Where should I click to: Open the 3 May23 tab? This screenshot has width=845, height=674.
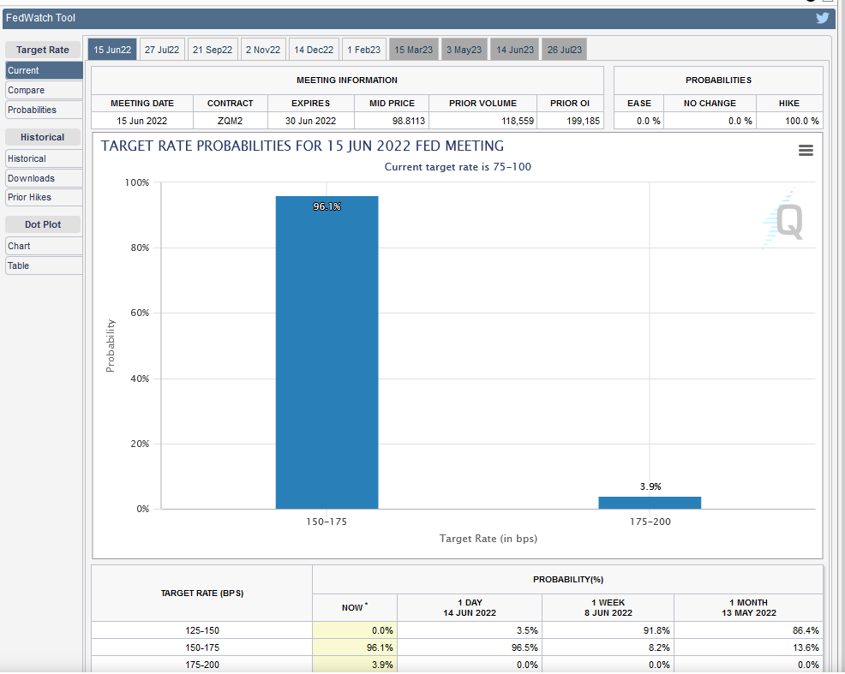coord(464,50)
